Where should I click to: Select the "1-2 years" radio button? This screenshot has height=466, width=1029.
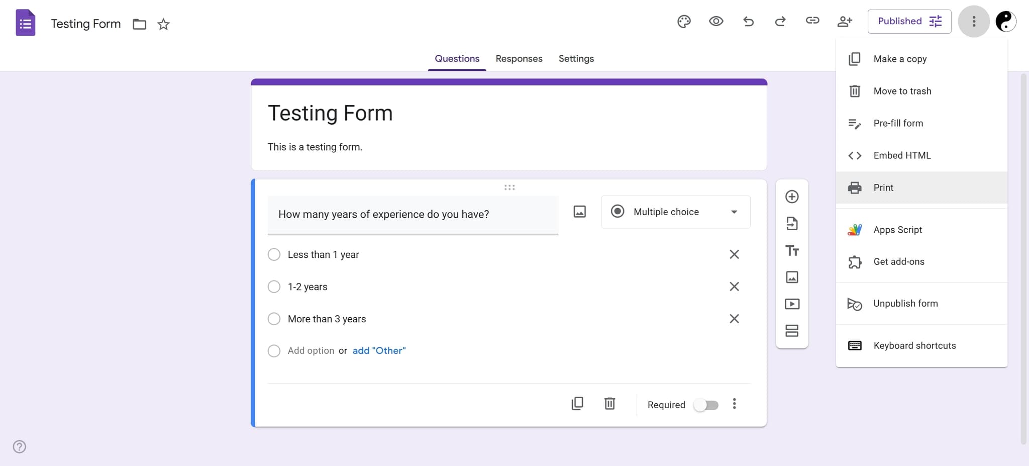click(274, 287)
